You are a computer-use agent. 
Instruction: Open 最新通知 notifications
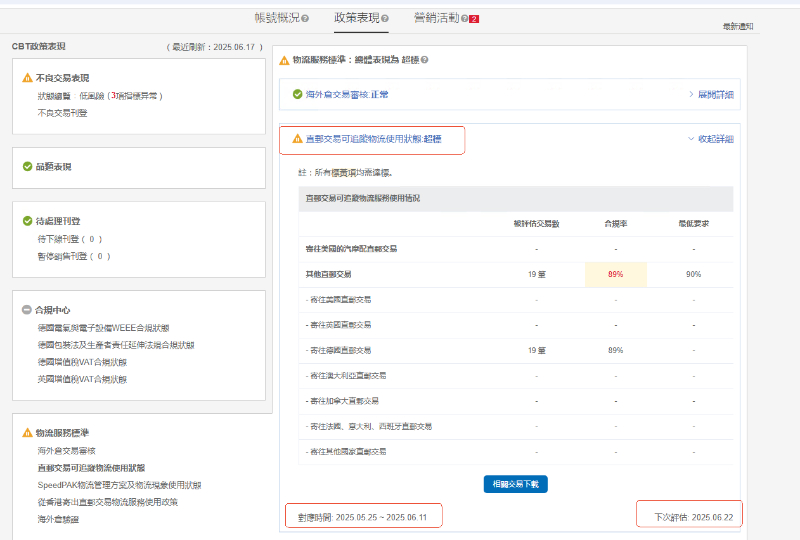click(738, 27)
